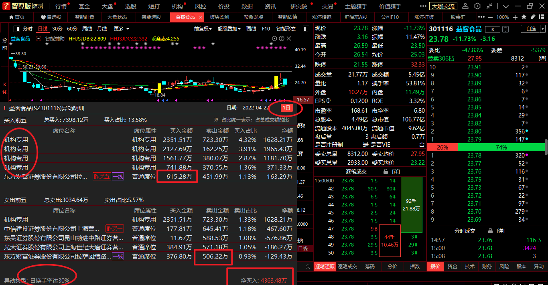The width and height of the screenshot is (548, 285).
Task: Open 详 details link for 逐笔成交
Action: tap(396, 172)
